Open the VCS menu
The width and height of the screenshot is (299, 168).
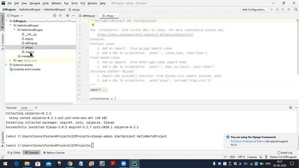click(82, 3)
